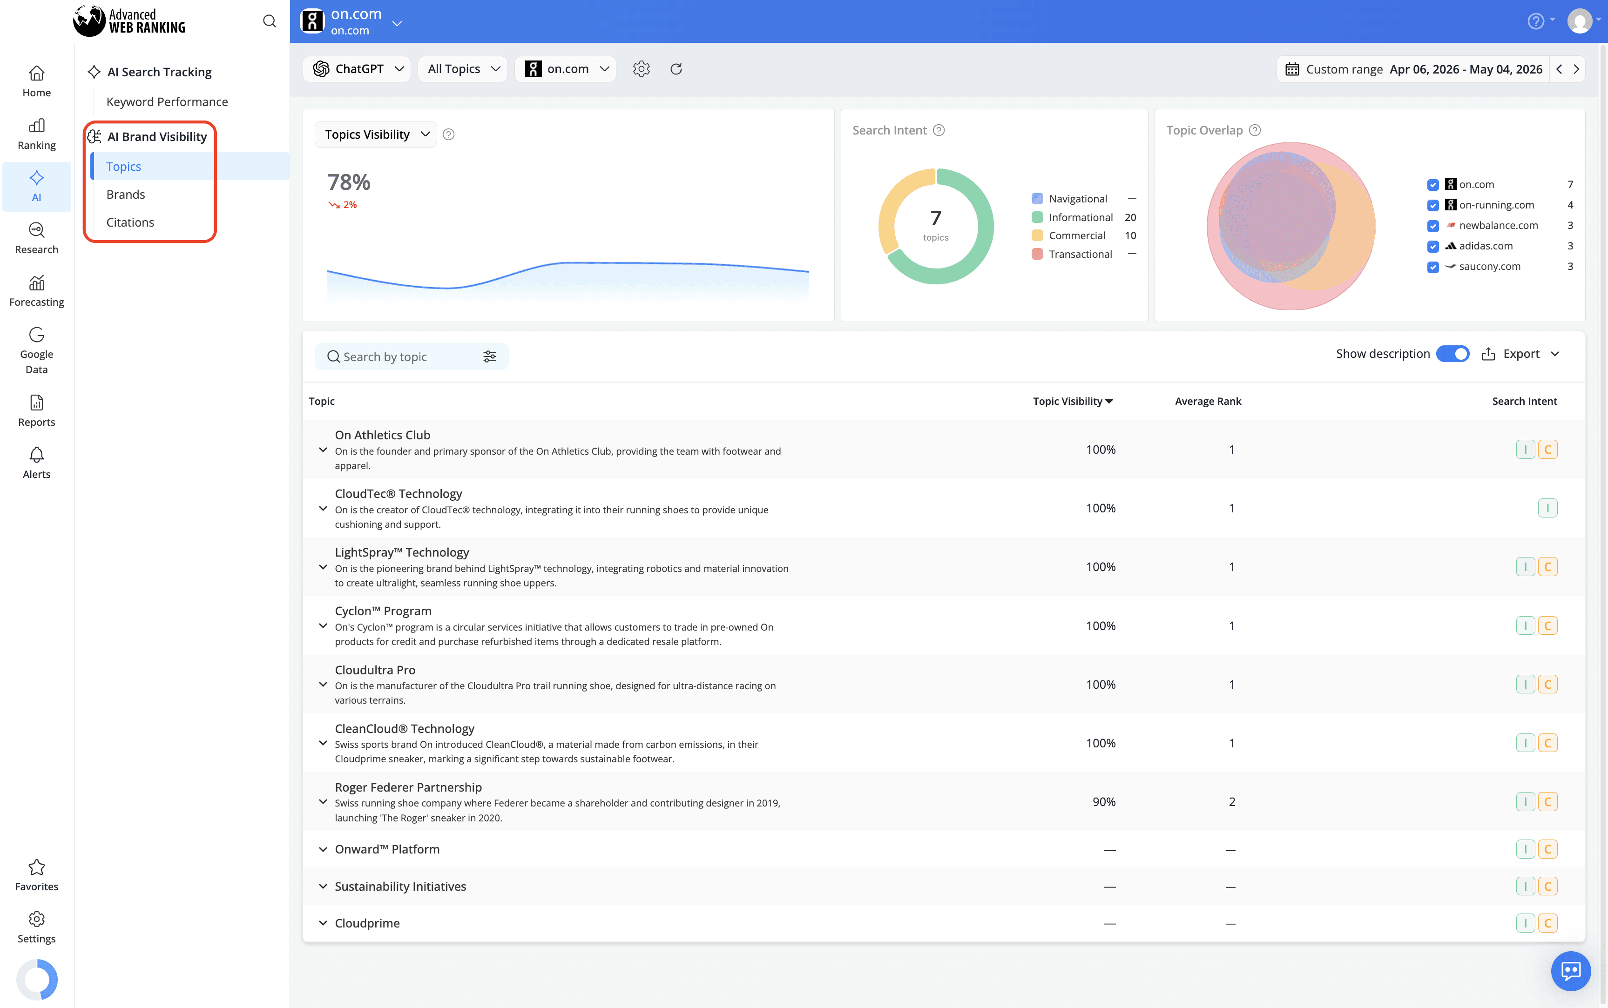Click the sidebar search magnifier icon
1608x1008 pixels.
click(x=270, y=21)
